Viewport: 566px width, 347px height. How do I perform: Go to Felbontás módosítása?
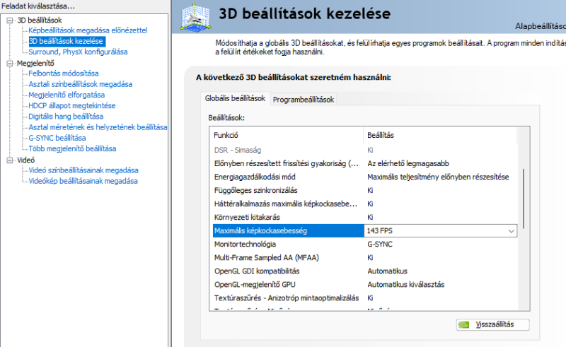pos(64,73)
